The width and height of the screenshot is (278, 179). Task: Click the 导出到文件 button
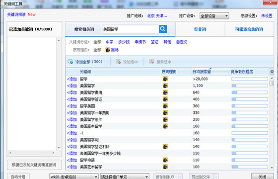[x=202, y=177]
